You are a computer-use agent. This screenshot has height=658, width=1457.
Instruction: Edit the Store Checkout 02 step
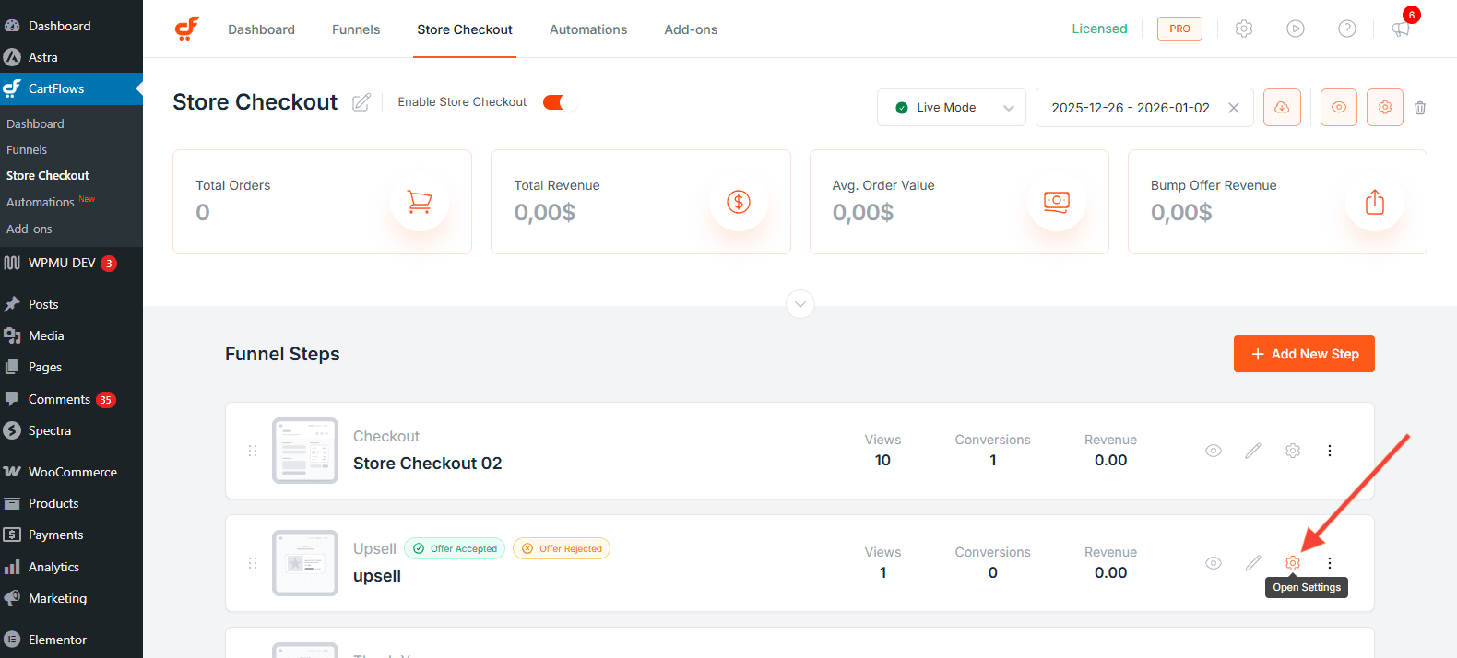coord(1253,451)
